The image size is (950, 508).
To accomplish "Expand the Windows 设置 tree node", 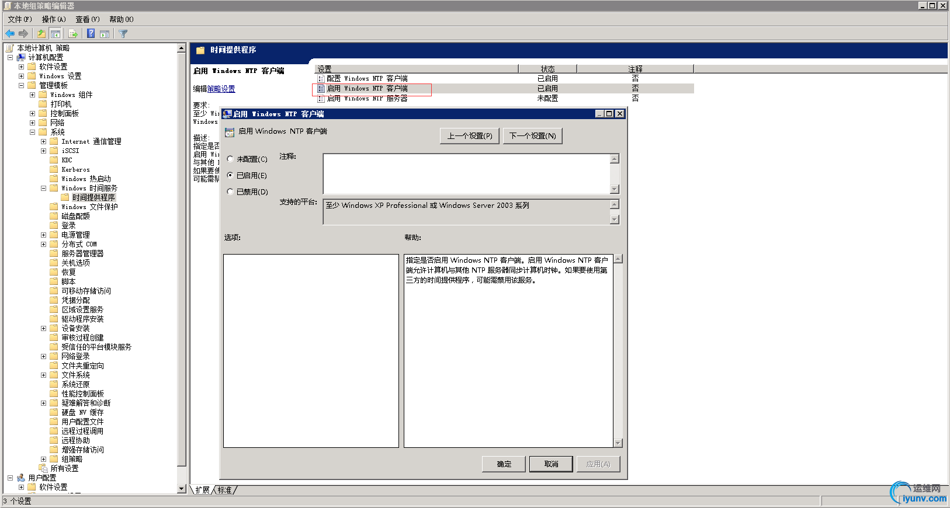I will (21, 76).
